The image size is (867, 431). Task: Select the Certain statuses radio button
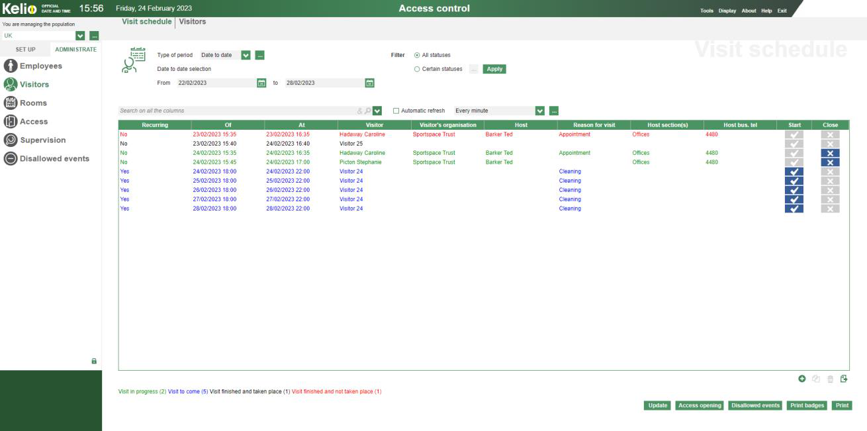click(417, 69)
